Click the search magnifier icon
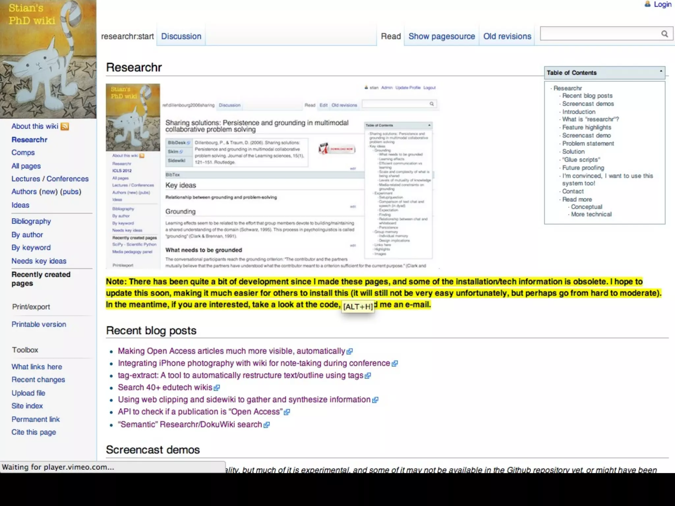This screenshot has height=506, width=675. pos(664,34)
